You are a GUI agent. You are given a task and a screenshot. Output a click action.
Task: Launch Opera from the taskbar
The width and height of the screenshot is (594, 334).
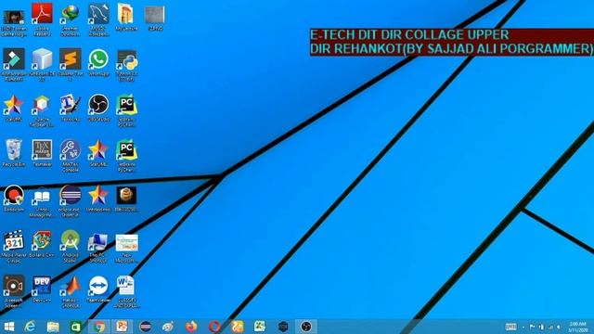(214, 327)
